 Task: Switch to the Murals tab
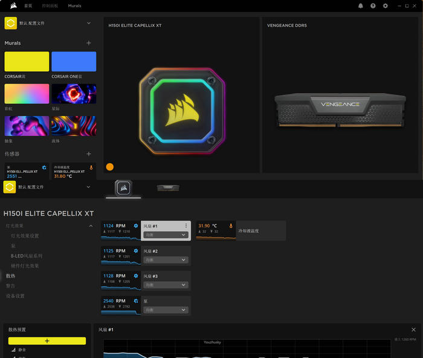74,5
